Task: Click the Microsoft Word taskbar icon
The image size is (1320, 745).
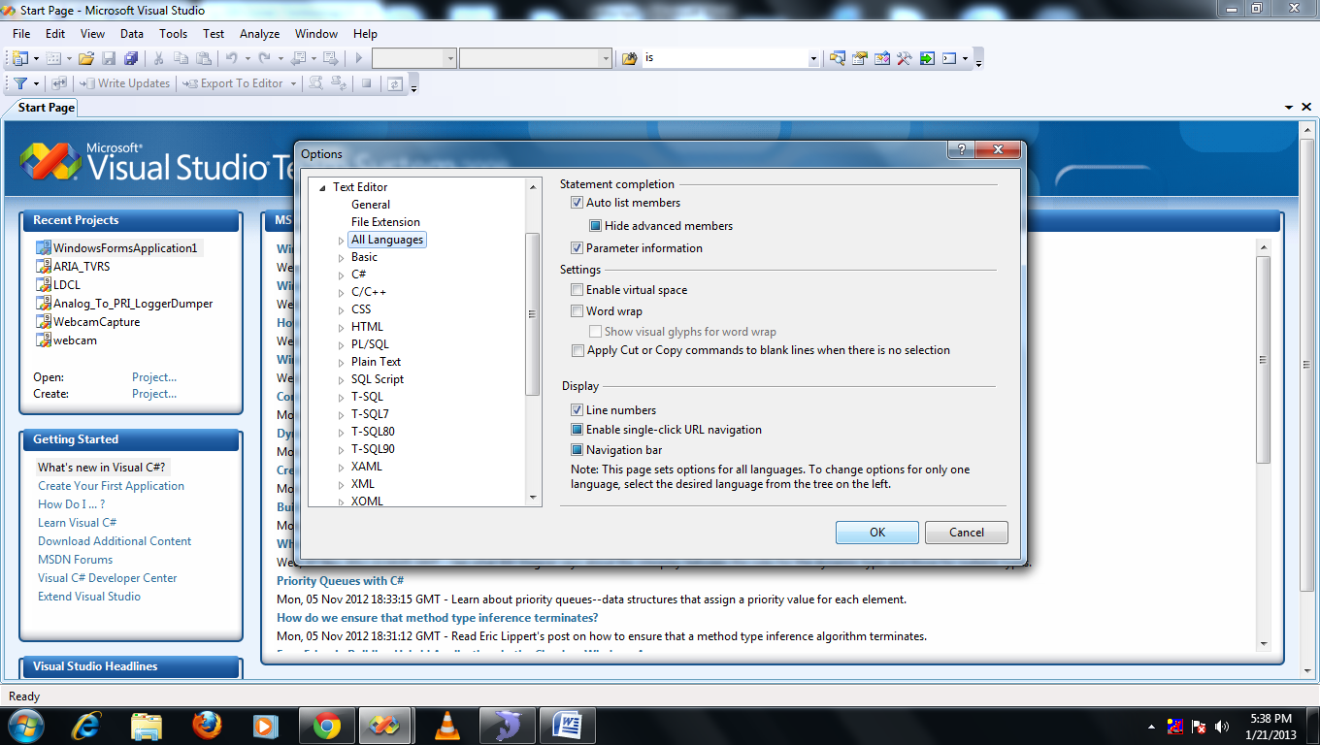Action: coord(567,726)
